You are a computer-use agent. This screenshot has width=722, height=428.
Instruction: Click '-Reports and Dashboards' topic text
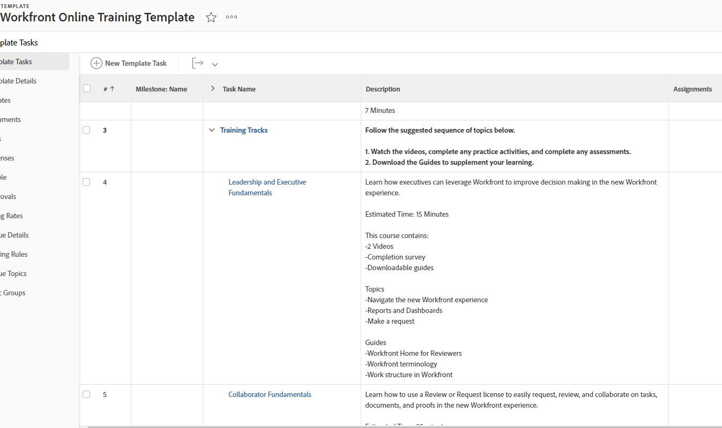404,310
